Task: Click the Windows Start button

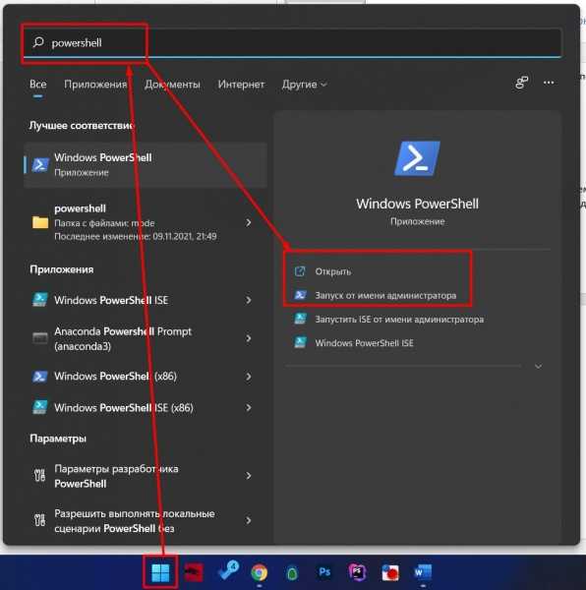Action: pyautogui.click(x=160, y=572)
